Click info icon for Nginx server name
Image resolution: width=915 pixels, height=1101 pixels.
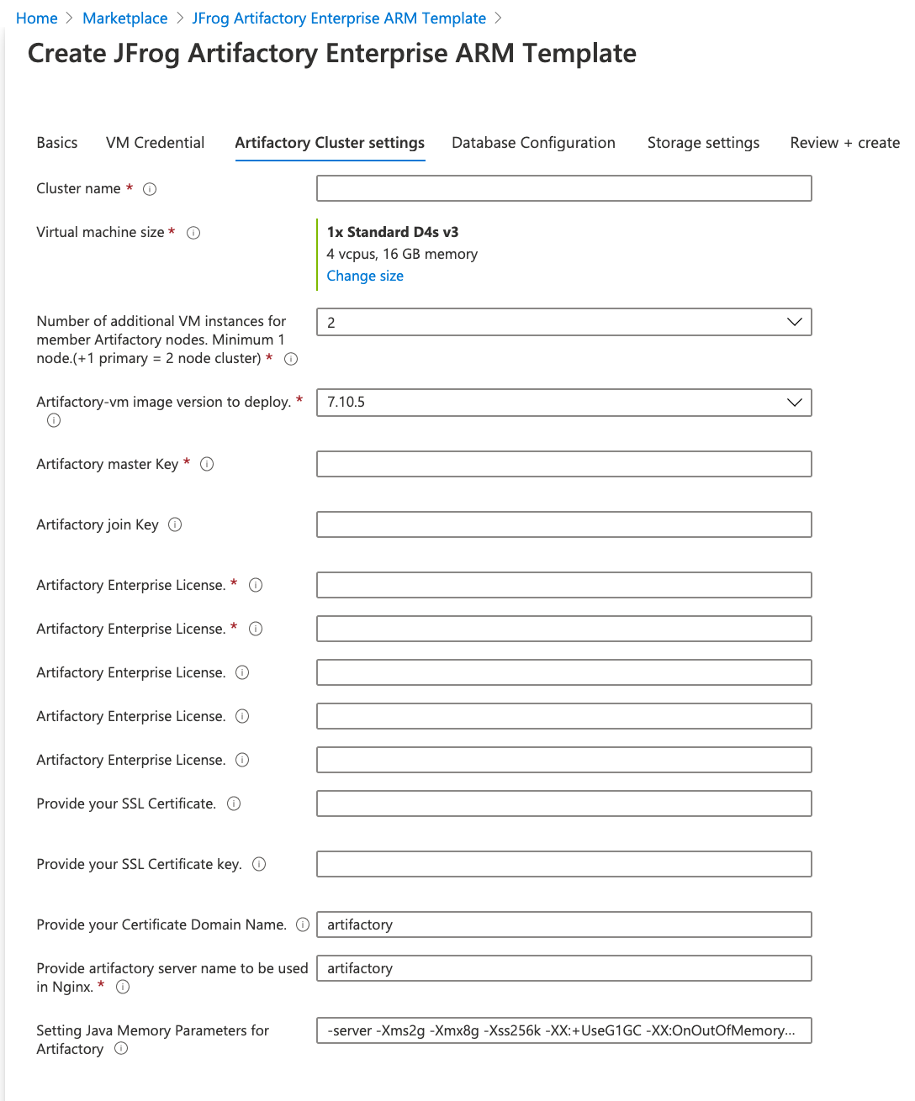coord(123,987)
